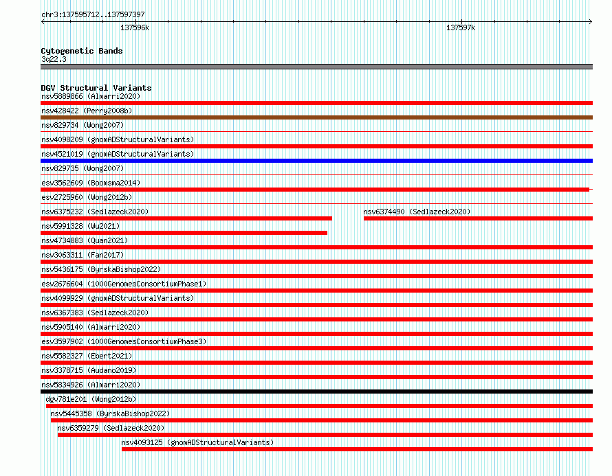Select the black nsv5834926 (Almarri2020) bar
Image resolution: width=612 pixels, height=476 pixels.
point(316,392)
